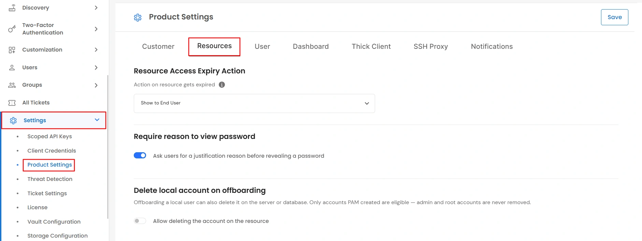Click the Settings gear icon in sidebar

tap(13, 120)
